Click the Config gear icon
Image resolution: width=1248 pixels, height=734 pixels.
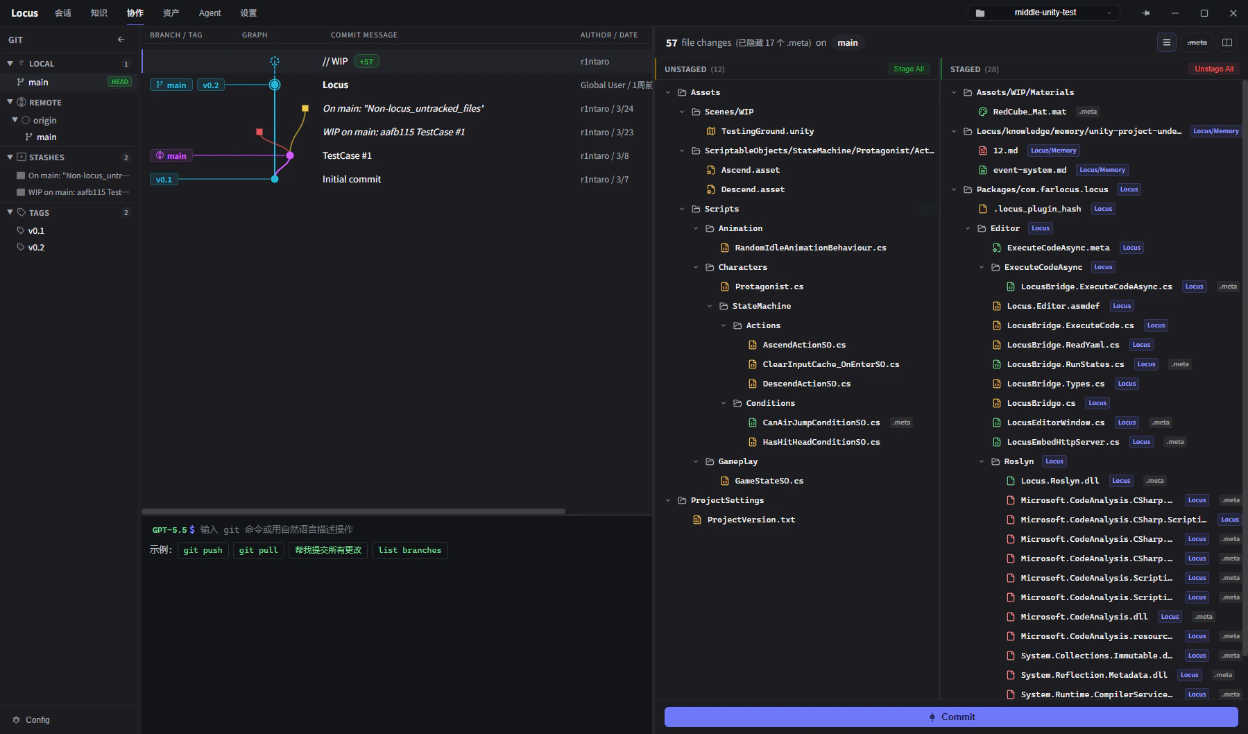[x=16, y=720]
